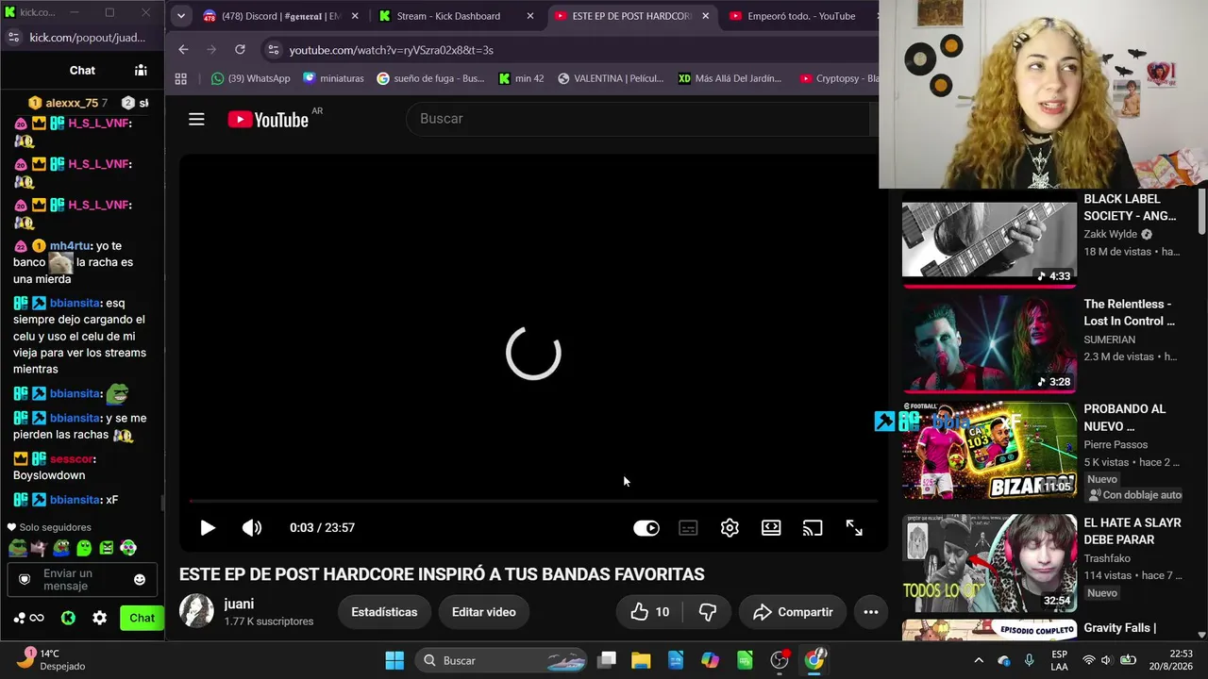Reload the YouTube page
The image size is (1208, 679).
point(240,50)
